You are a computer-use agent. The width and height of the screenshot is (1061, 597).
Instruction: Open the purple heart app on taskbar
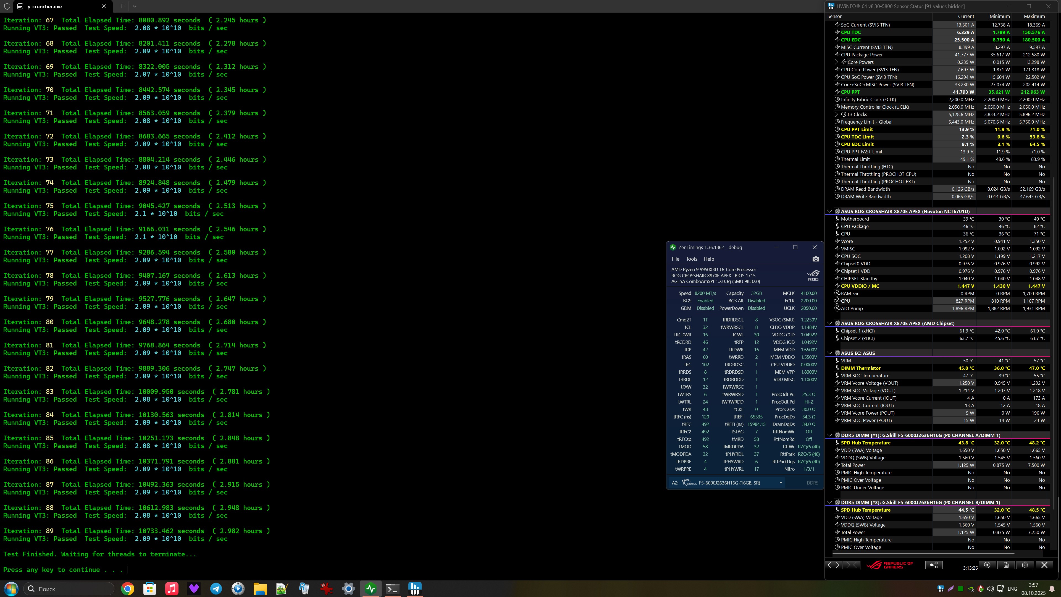click(x=194, y=589)
